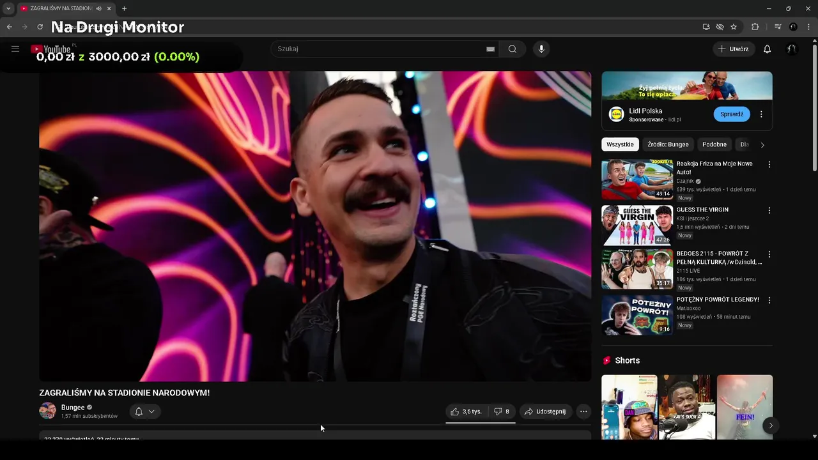Open POTĘŻNY POWRÓT LEGENDY thumbnail
Viewport: 818px width, 460px height.
click(x=637, y=315)
